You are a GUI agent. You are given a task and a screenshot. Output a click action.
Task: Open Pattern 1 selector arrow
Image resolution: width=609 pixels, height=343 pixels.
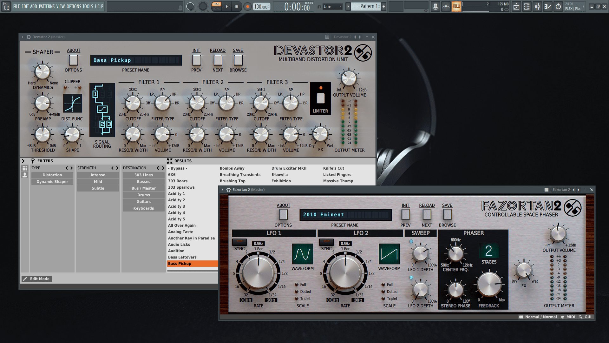pyautogui.click(x=348, y=6)
